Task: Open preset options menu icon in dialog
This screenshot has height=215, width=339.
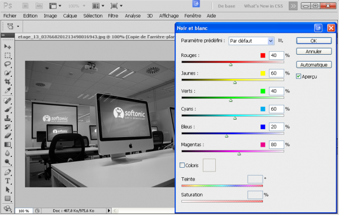Action: (x=281, y=41)
